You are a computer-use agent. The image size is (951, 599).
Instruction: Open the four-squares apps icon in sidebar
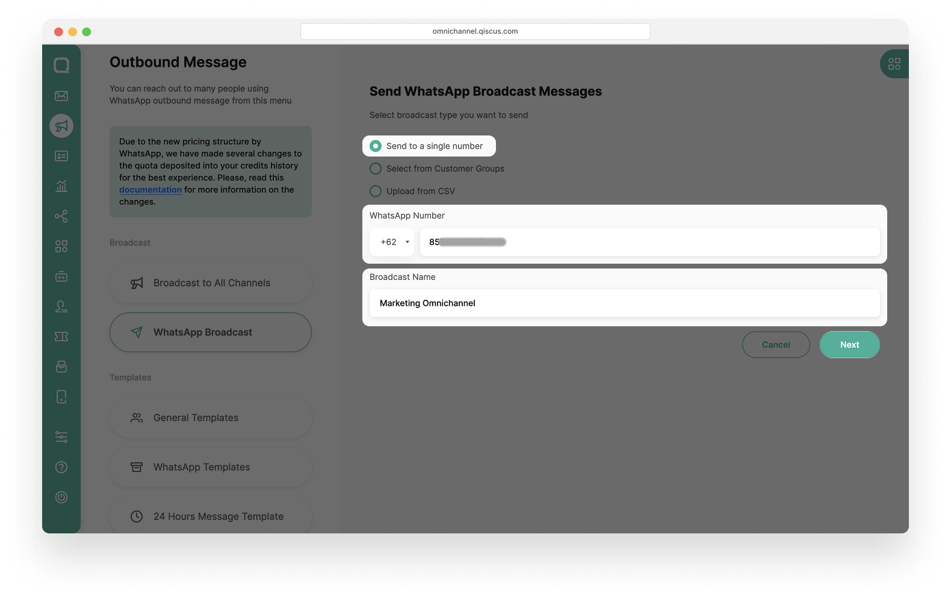click(x=61, y=246)
